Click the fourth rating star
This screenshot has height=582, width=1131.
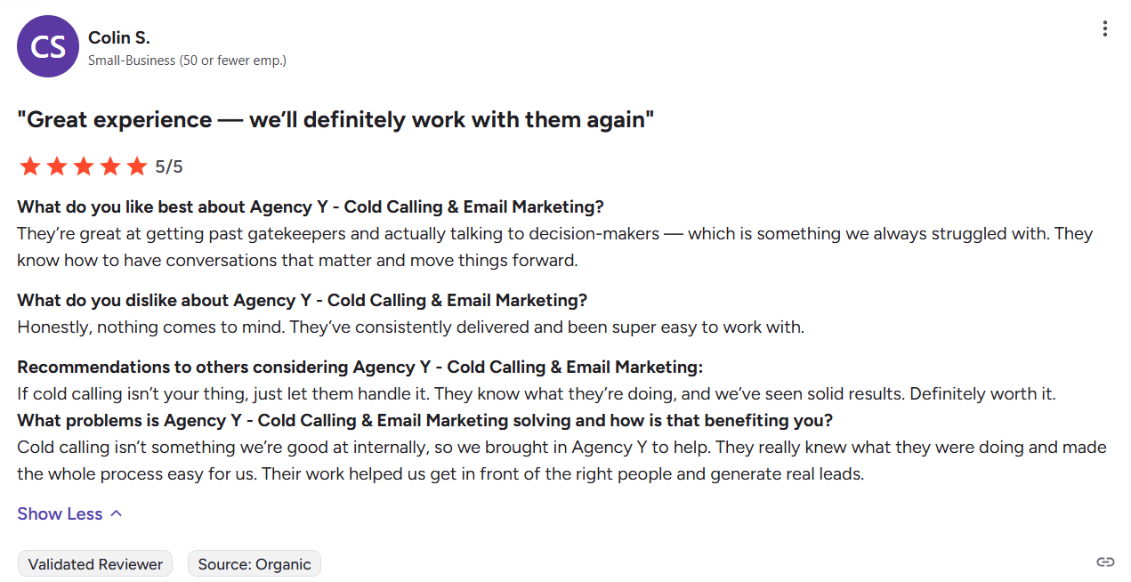[110, 166]
